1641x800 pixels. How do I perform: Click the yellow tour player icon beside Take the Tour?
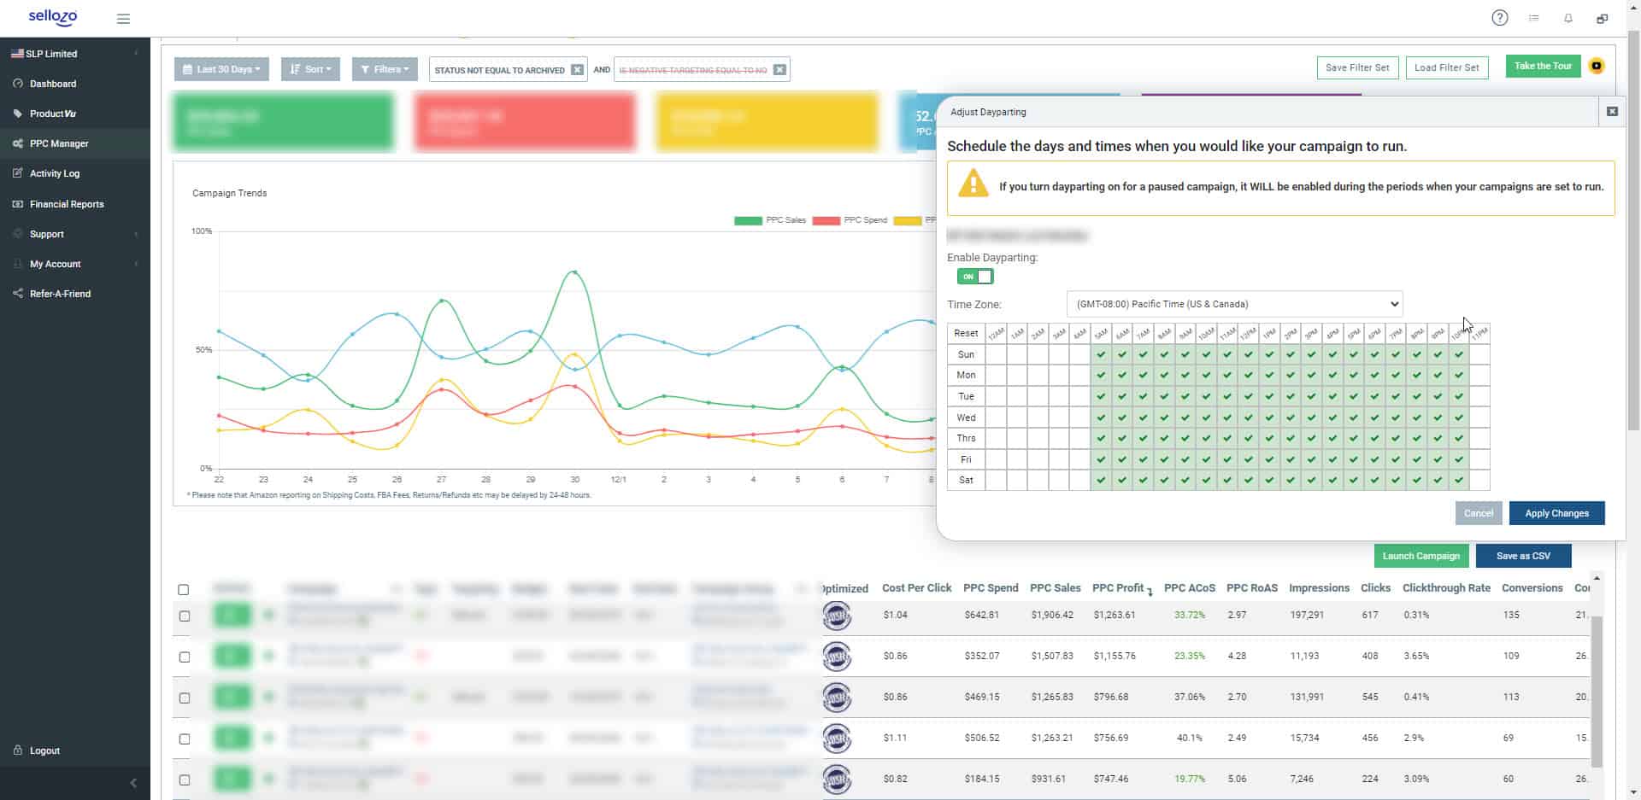pyautogui.click(x=1597, y=66)
